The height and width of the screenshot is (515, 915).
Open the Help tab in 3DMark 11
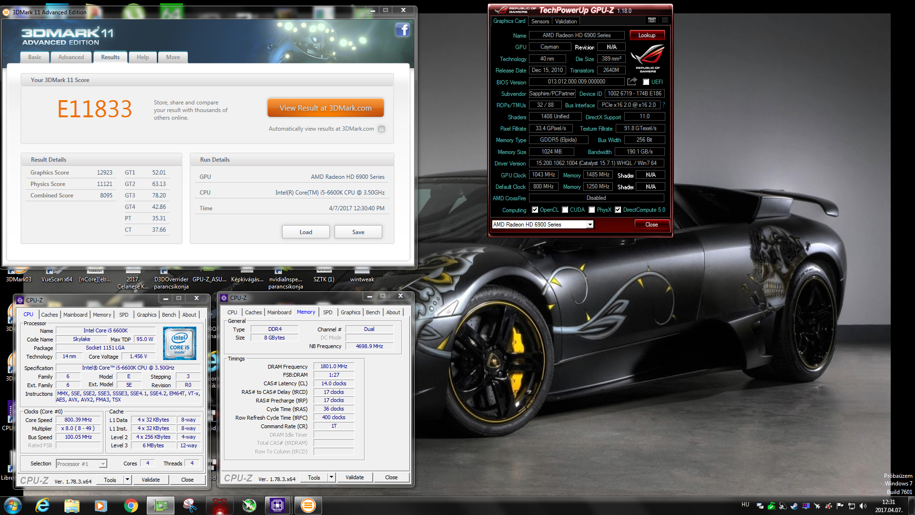click(x=142, y=57)
